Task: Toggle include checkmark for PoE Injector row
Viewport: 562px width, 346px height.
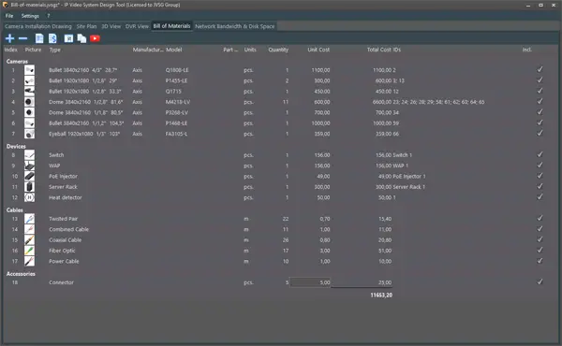Action: coord(540,176)
